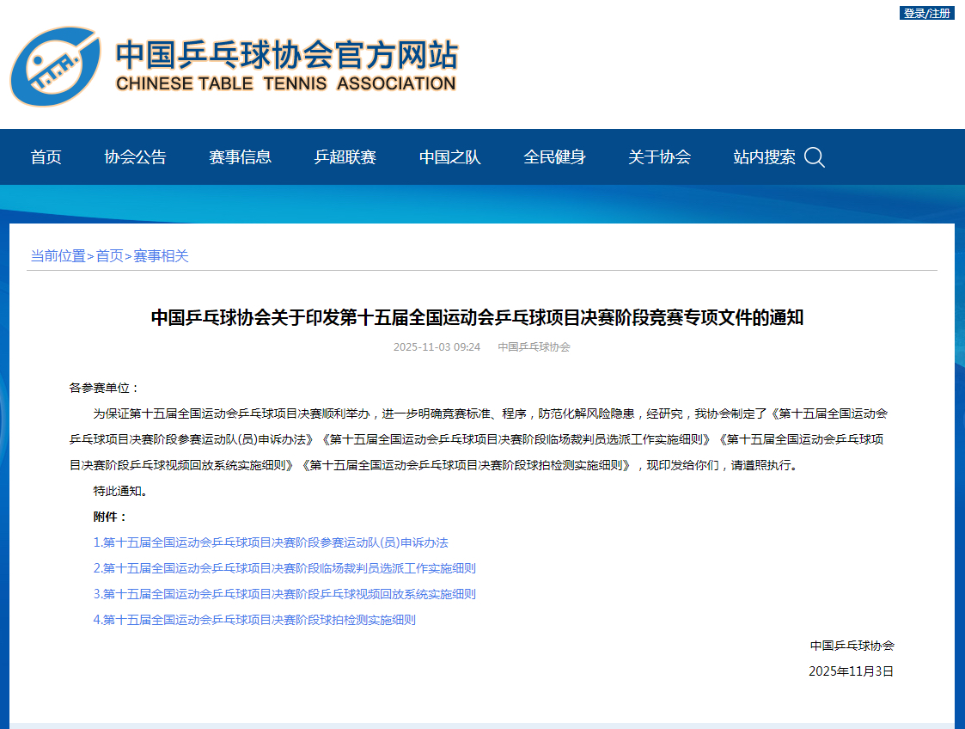Open attachment 2 临场裁判员选派工作实施细则
965x729 pixels.
tap(284, 568)
